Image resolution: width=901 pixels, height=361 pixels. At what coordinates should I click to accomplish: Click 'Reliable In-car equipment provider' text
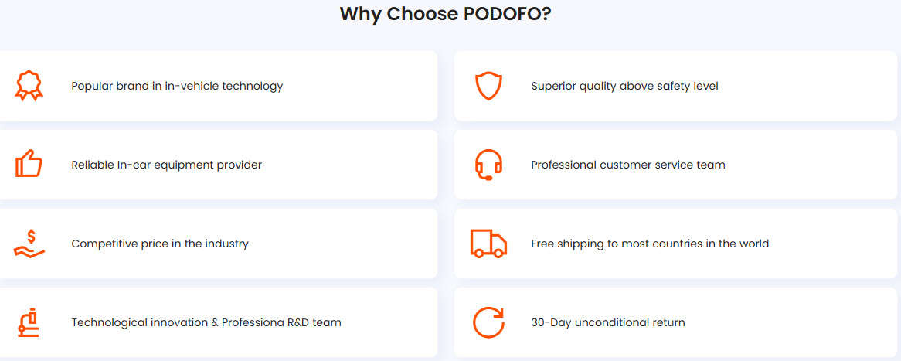pos(166,165)
